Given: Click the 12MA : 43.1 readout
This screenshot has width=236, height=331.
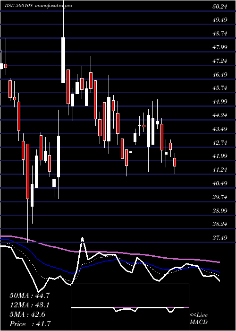Looking at the screenshot, I should click(x=30, y=305).
